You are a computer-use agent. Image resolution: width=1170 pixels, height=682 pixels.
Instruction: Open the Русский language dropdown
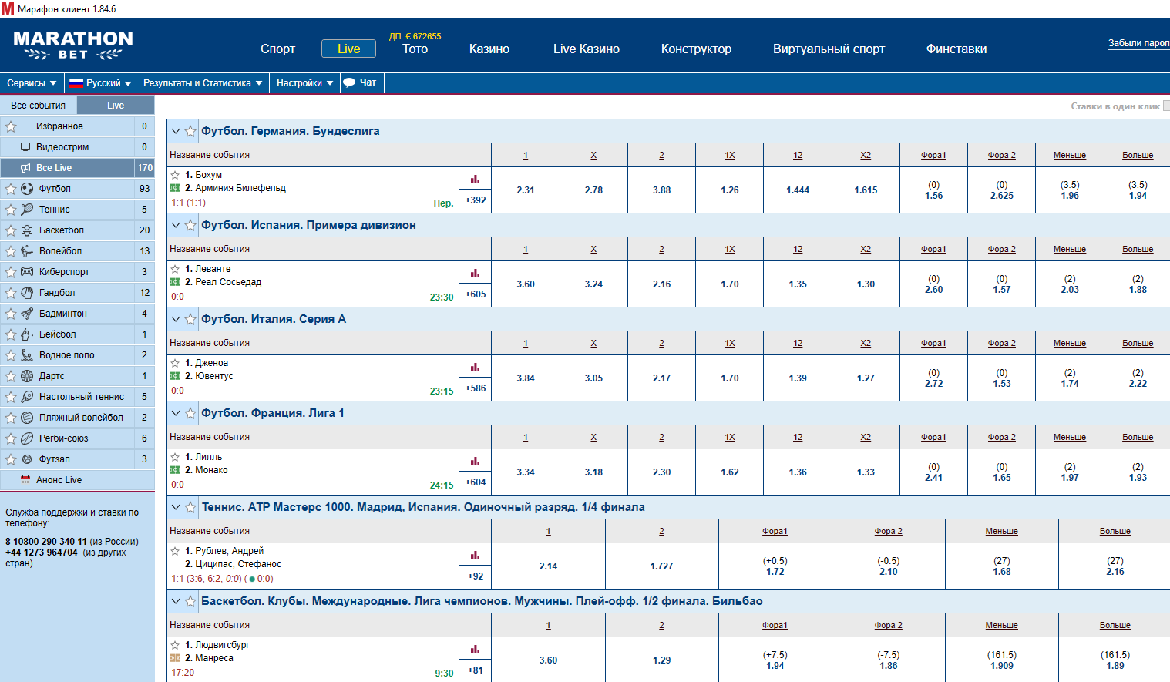tap(100, 83)
